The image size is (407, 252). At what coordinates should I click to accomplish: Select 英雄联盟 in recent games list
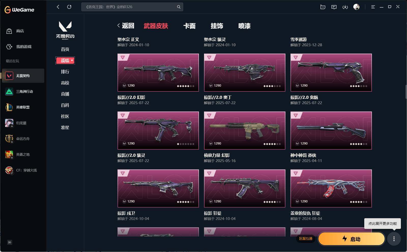pyautogui.click(x=23, y=107)
